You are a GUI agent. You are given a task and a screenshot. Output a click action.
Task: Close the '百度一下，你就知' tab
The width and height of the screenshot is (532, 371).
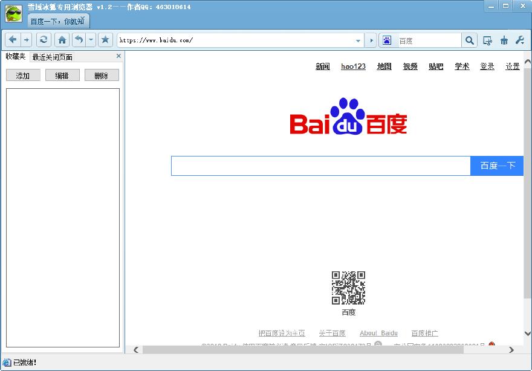pos(82,18)
